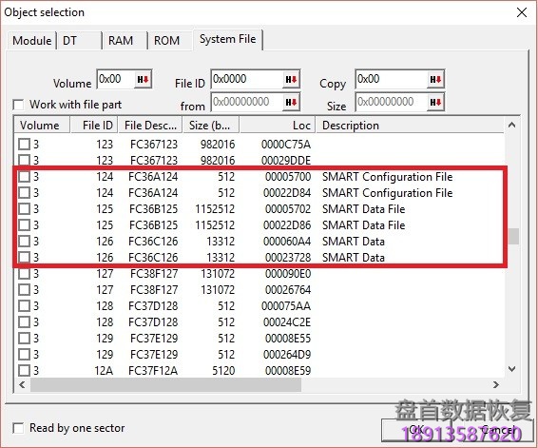The height and width of the screenshot is (448, 538).
Task: Click the hex toggle icon beside from field
Action: tap(291, 103)
